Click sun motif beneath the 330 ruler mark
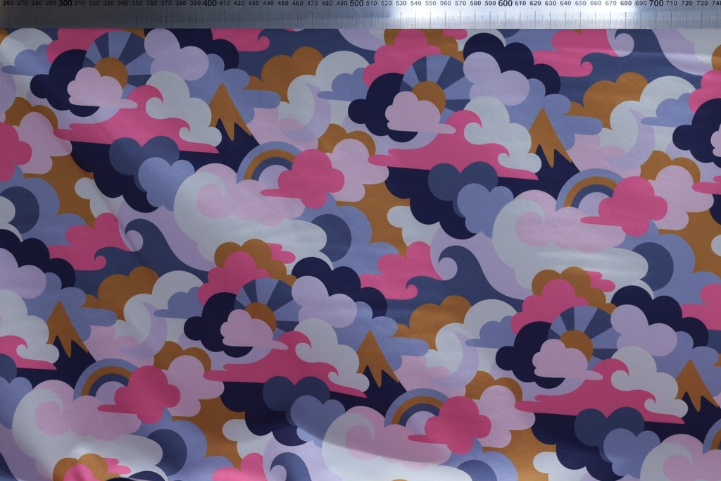This screenshot has width=721, height=481. coord(111,60)
